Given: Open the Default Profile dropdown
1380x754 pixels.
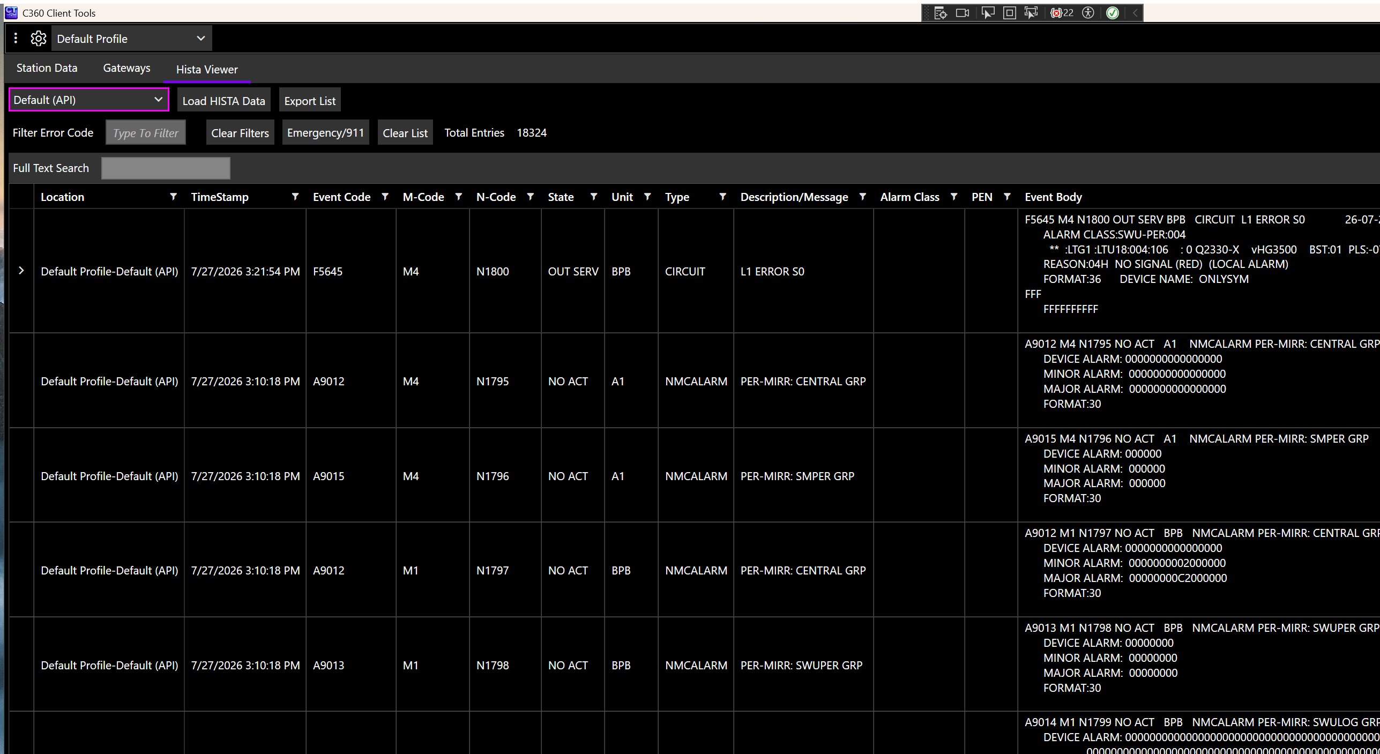Looking at the screenshot, I should pyautogui.click(x=131, y=39).
